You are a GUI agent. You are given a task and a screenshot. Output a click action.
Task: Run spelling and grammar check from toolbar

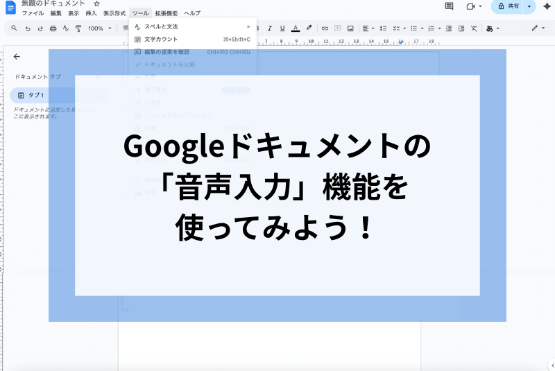pos(66,28)
